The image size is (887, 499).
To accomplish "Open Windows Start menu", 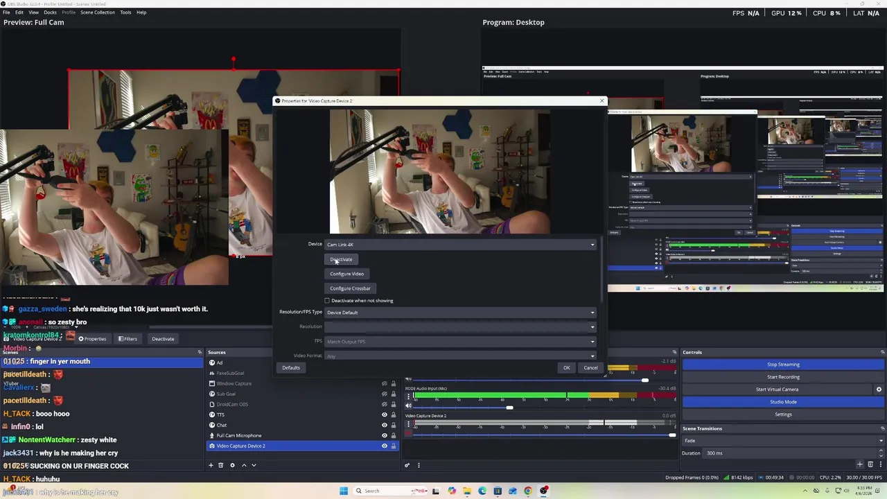I will point(343,491).
